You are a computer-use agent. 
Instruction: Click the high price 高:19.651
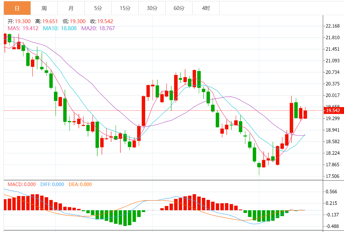(47, 21)
